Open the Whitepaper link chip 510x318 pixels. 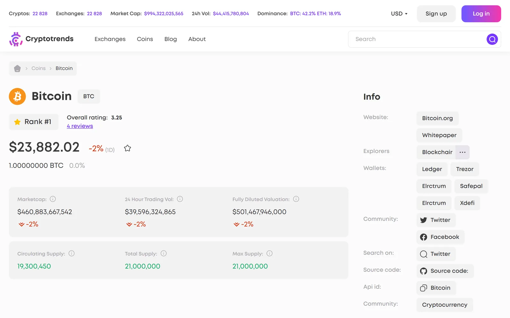pyautogui.click(x=439, y=135)
